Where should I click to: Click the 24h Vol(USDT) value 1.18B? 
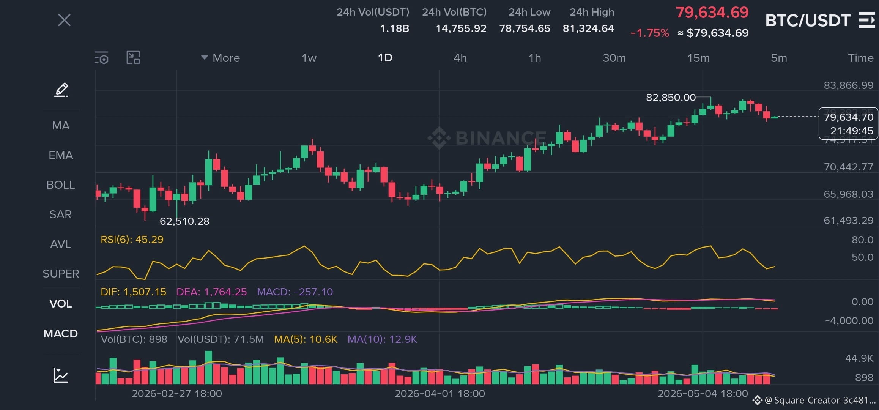pyautogui.click(x=395, y=28)
